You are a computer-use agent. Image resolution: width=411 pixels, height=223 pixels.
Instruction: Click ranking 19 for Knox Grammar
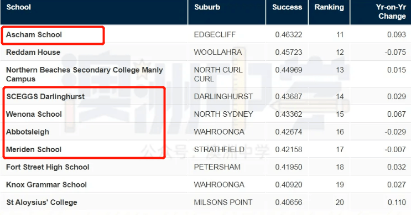coord(340,185)
